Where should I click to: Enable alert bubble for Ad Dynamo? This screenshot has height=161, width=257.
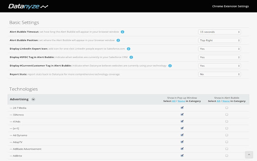click(226, 135)
